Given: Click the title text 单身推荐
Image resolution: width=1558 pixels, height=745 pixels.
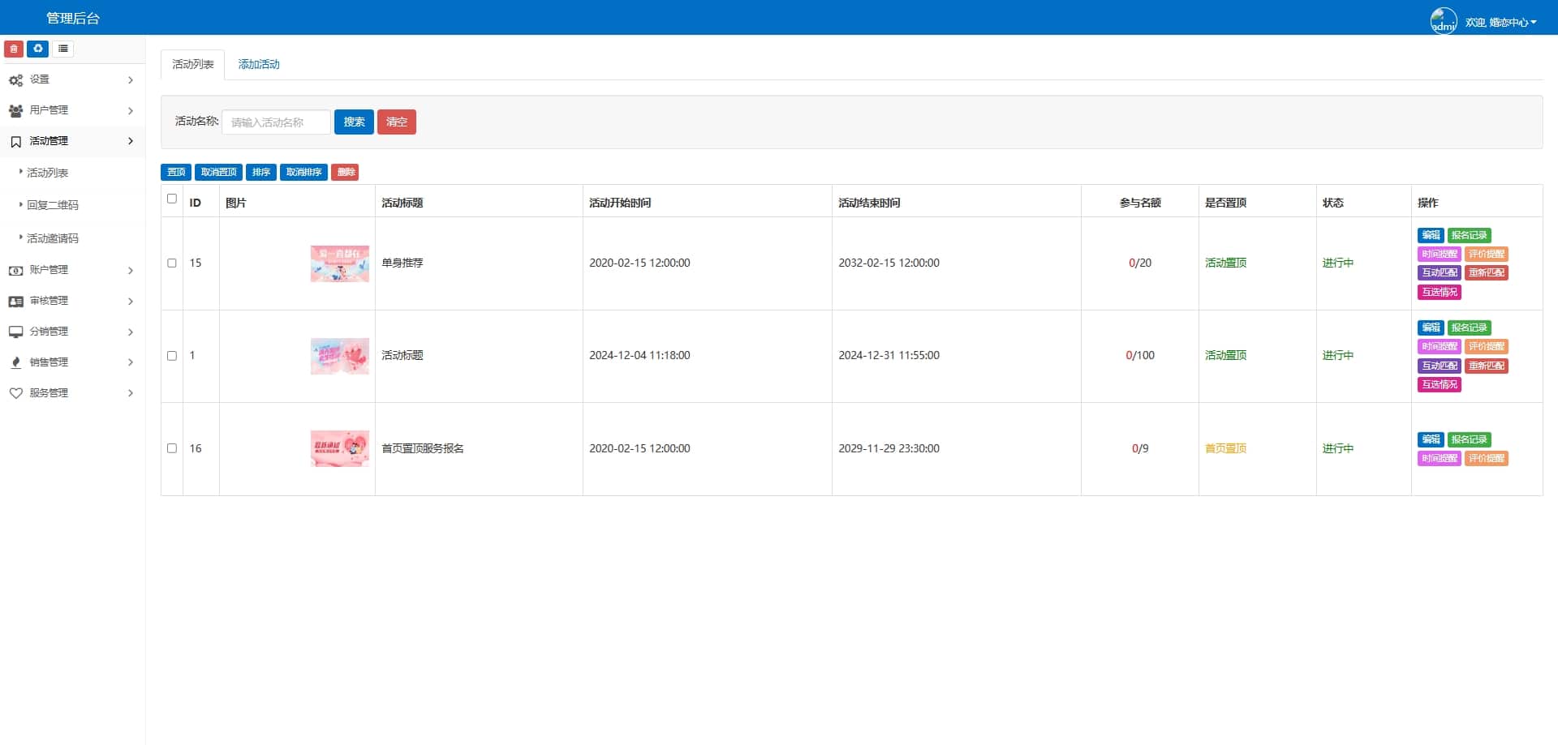Looking at the screenshot, I should [402, 263].
